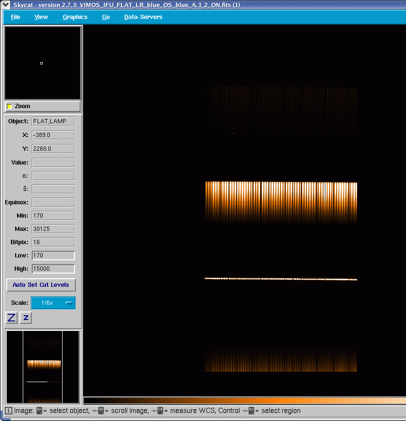Click the 'select object' mouse icon in status bar
The height and width of the screenshot is (421, 406).
(39, 411)
